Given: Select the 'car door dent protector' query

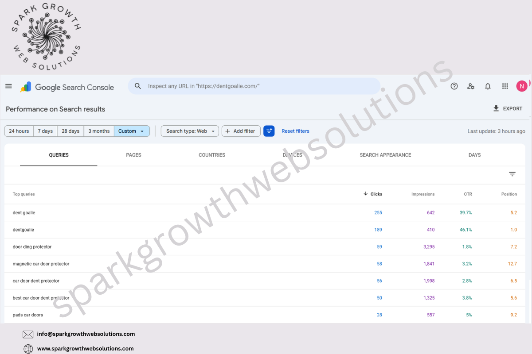Looking at the screenshot, I should click(36, 281).
